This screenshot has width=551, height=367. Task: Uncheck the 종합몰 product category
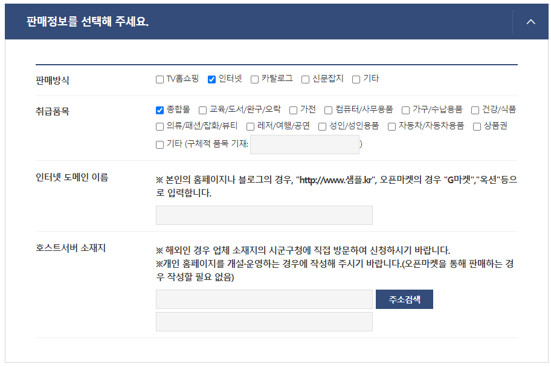pos(158,109)
